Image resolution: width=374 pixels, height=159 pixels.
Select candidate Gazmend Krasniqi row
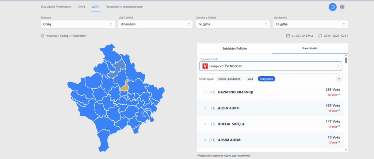[270, 92]
